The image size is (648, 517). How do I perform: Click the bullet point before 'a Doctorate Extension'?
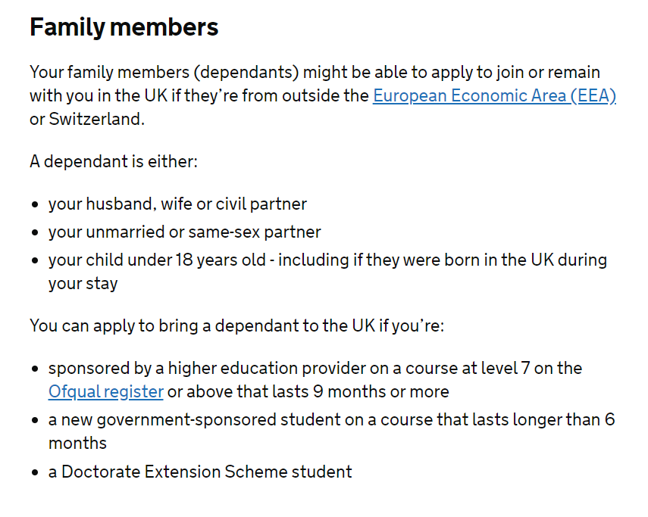pyautogui.click(x=35, y=472)
